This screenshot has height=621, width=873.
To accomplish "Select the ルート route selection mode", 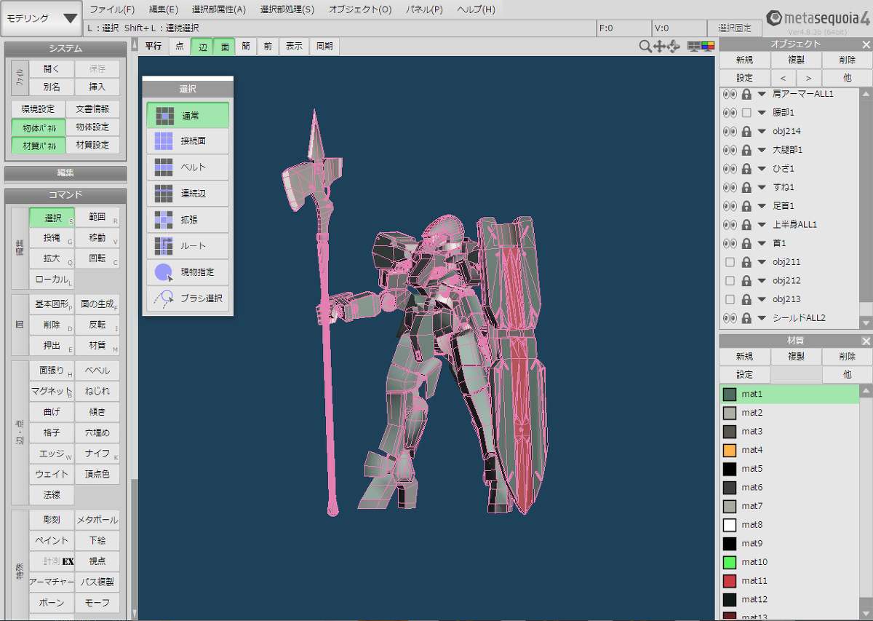I will (x=188, y=246).
